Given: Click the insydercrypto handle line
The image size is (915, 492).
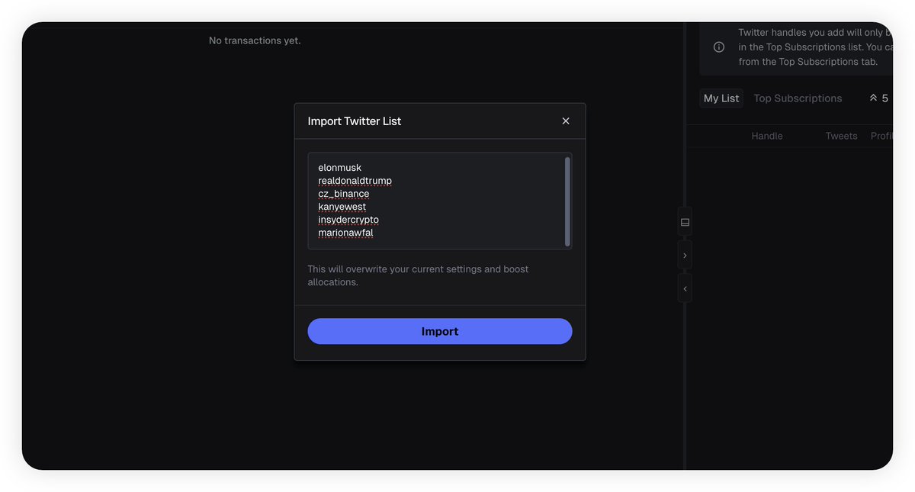Looking at the screenshot, I should point(348,220).
